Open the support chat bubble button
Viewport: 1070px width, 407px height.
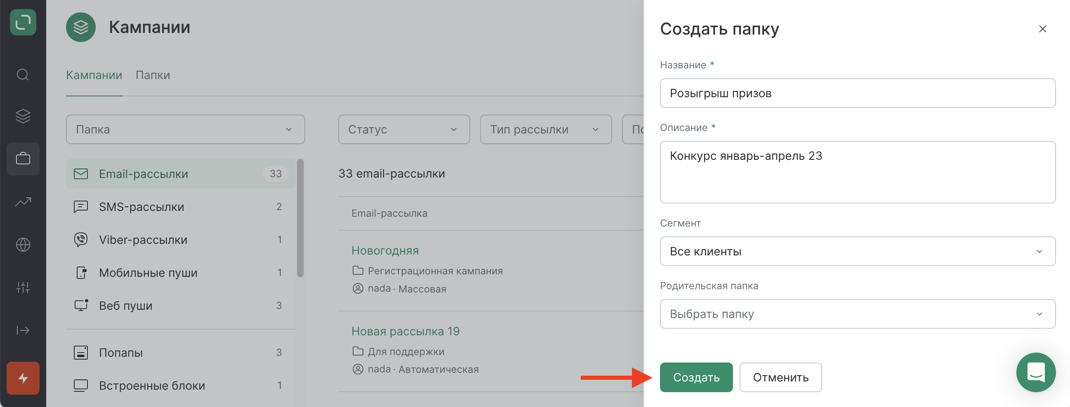(x=1035, y=372)
